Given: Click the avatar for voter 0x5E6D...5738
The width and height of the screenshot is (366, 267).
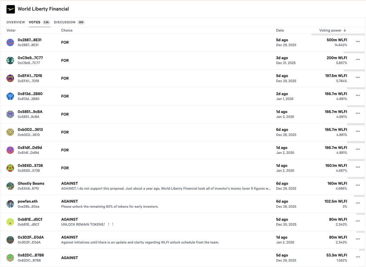Looking at the screenshot, I should (x=9, y=168).
